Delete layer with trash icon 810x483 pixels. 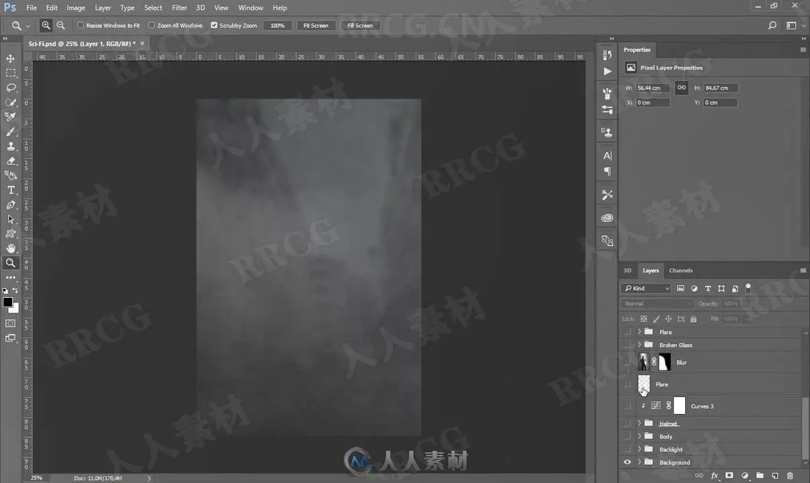coord(790,476)
